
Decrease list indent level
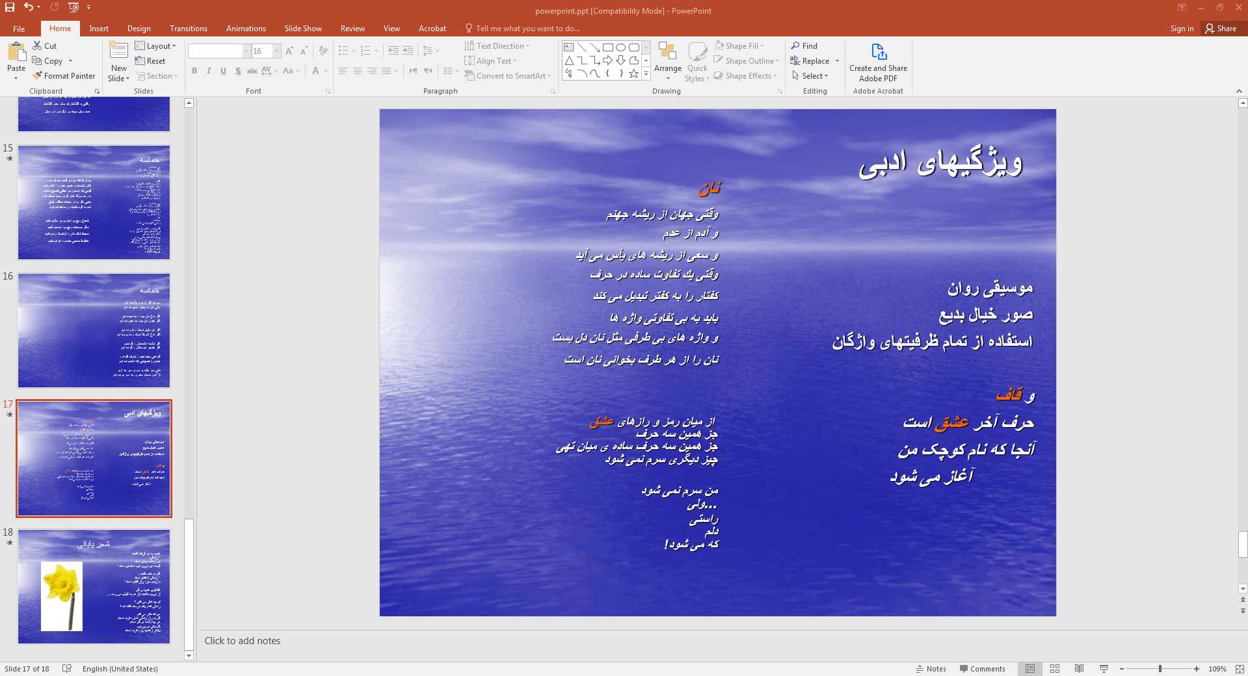coord(393,51)
